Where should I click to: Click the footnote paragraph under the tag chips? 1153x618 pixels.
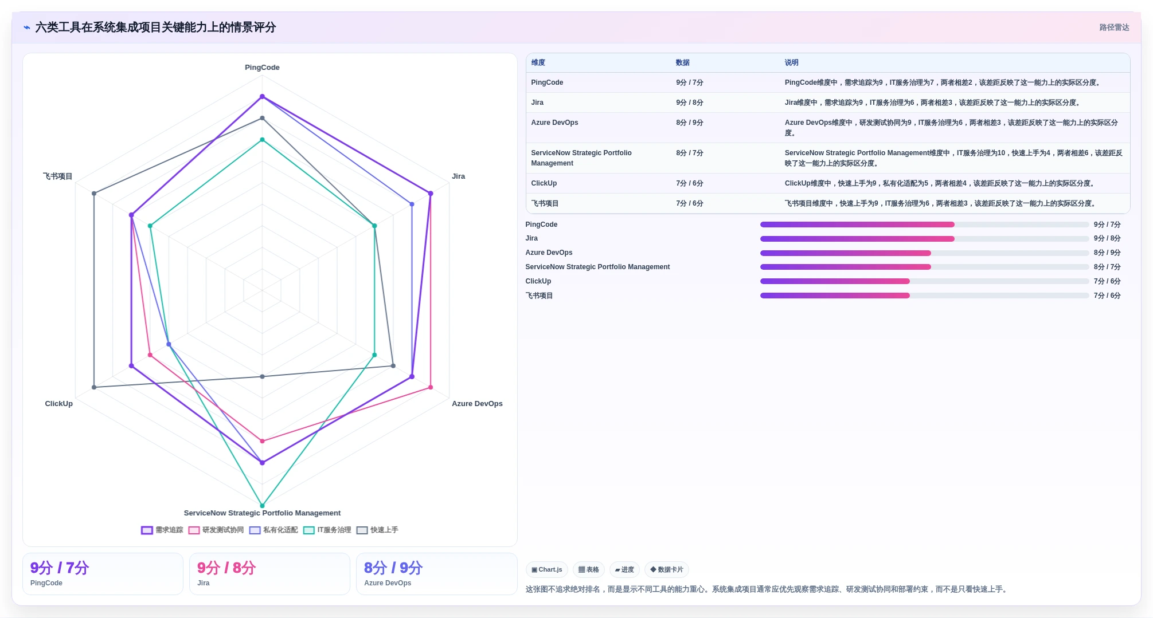coord(767,589)
